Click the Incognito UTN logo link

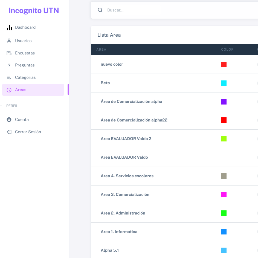tap(34, 11)
